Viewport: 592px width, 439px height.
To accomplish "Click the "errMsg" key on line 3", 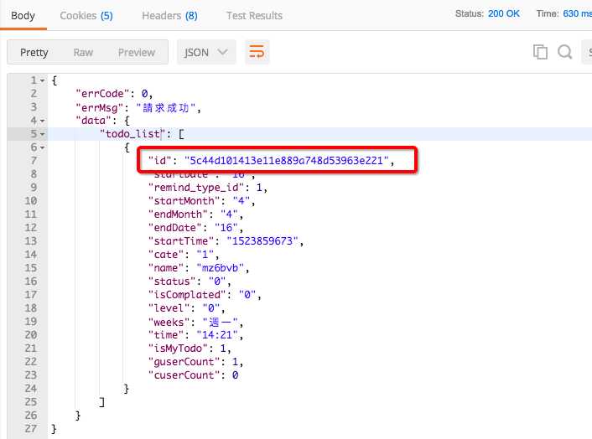I will tap(100, 108).
